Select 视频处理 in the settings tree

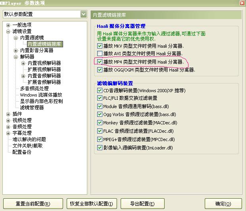[x=22, y=120]
